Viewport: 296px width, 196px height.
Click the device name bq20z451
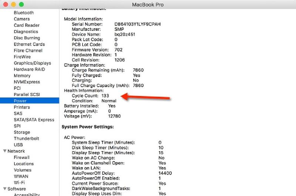coord(125,34)
